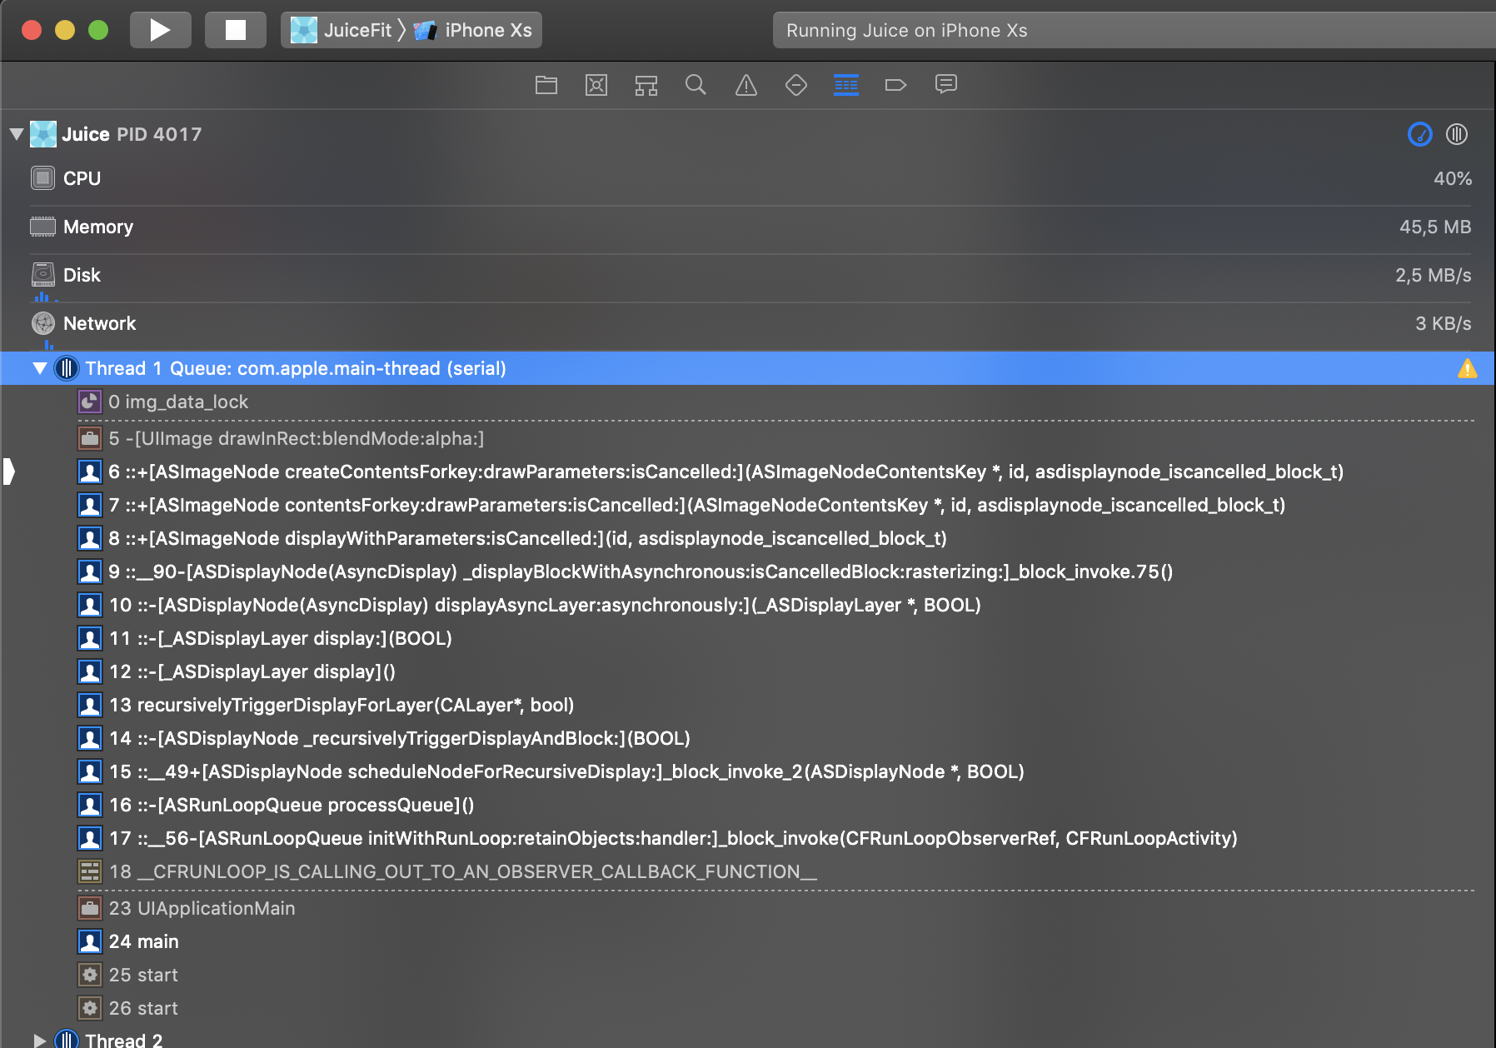Select frame 13 recursivelyTriggerDisplayForLayer
Screen dimensions: 1496x1048
click(x=748, y=705)
